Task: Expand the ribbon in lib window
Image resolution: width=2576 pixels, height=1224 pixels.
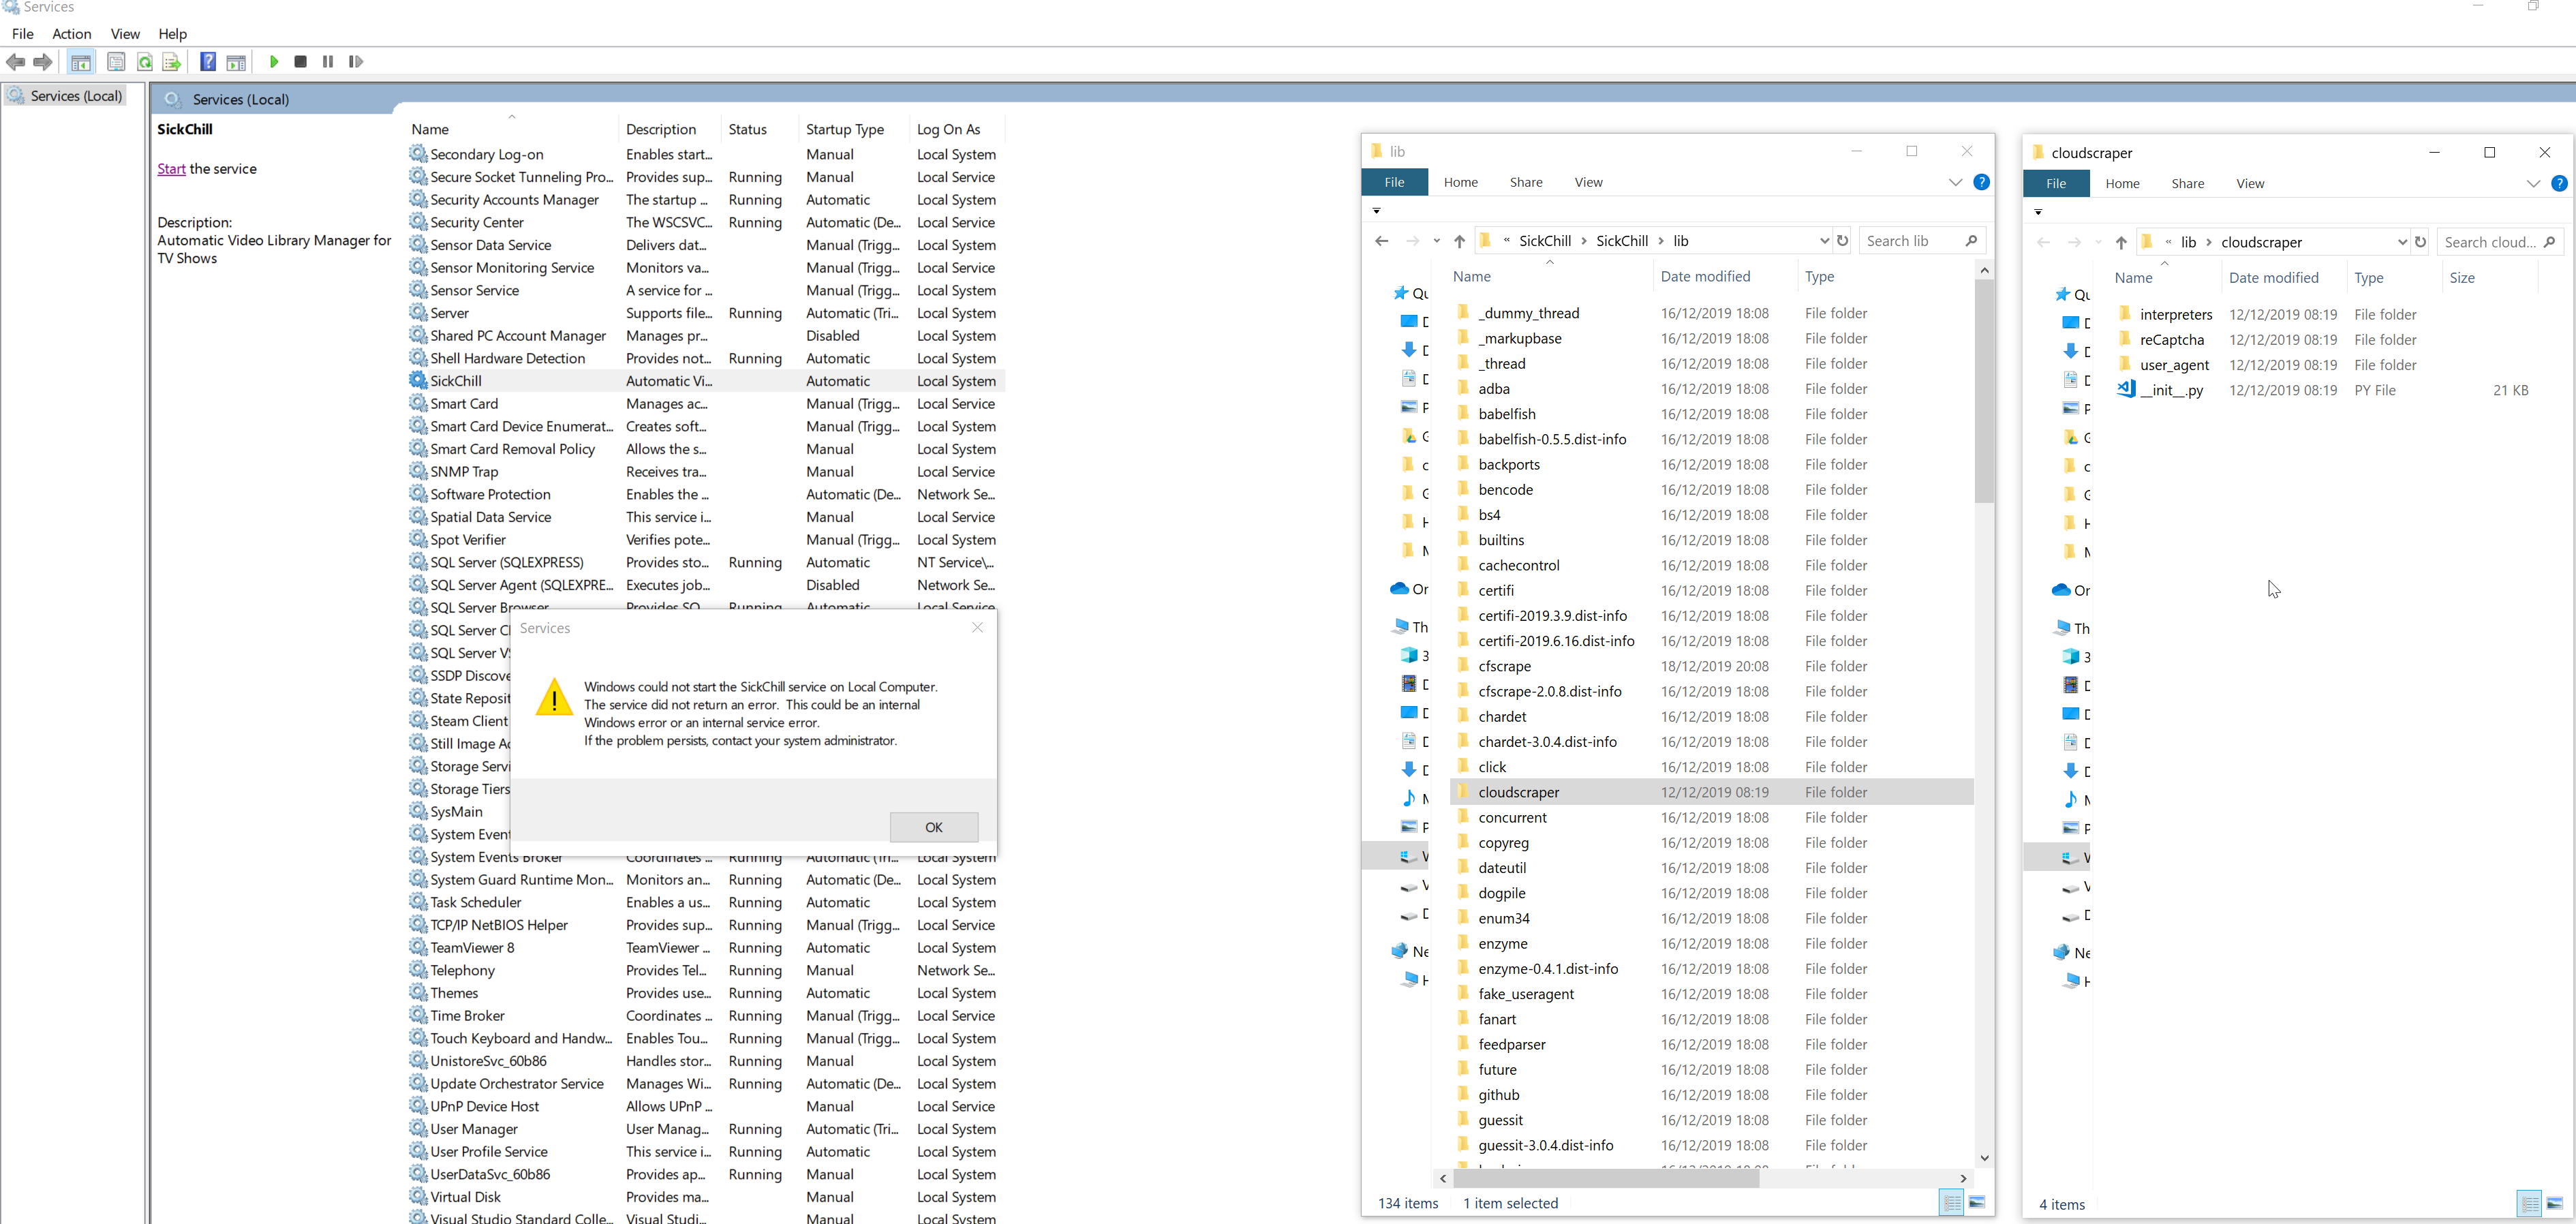Action: point(1955,182)
